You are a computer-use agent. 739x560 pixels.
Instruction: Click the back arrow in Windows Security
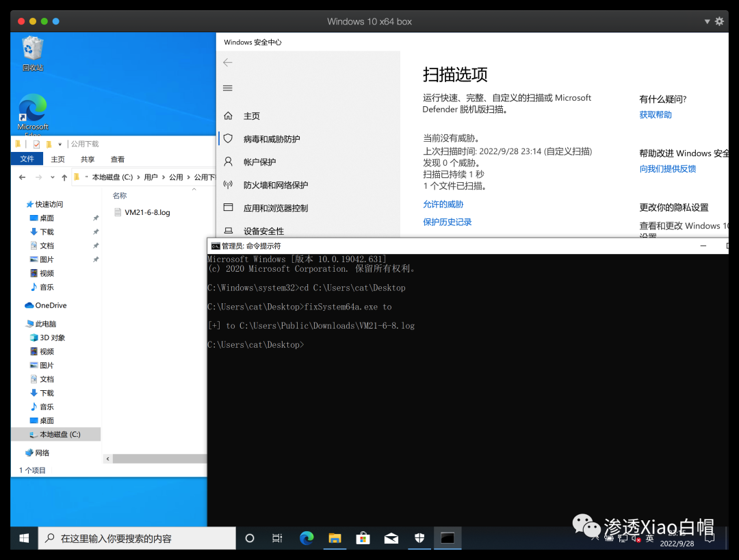click(228, 63)
